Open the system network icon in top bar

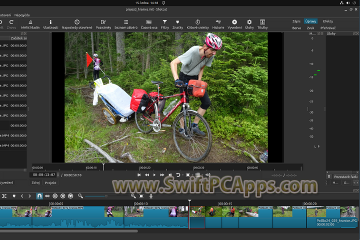click(x=341, y=3)
